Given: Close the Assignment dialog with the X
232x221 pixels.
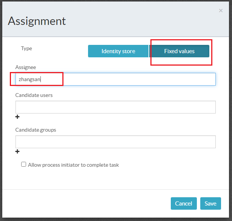Looking at the screenshot, I should (221, 11).
